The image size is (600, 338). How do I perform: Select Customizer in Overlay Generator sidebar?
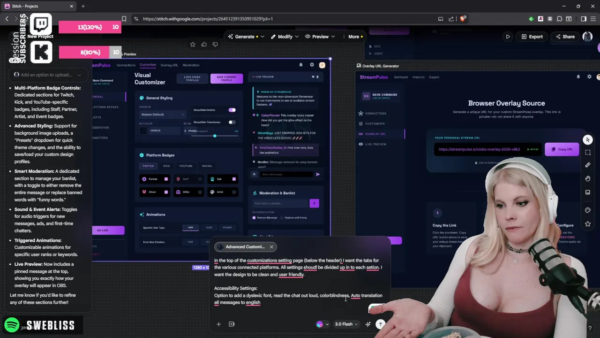tap(375, 123)
